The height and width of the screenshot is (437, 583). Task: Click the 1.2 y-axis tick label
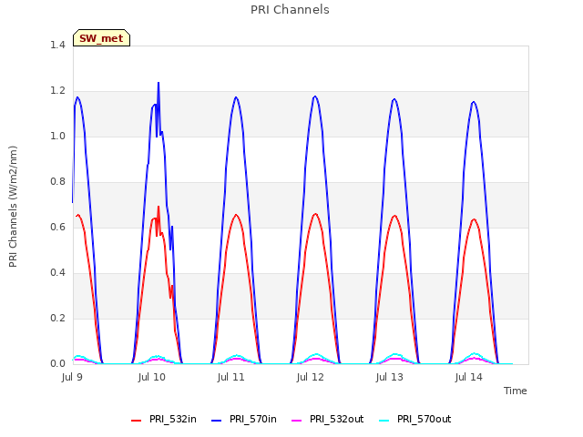57,90
